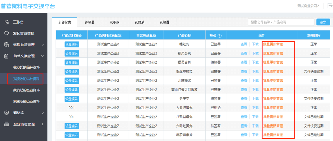Click 下载 in the 八珍益母丸 row

[x=255, y=117]
